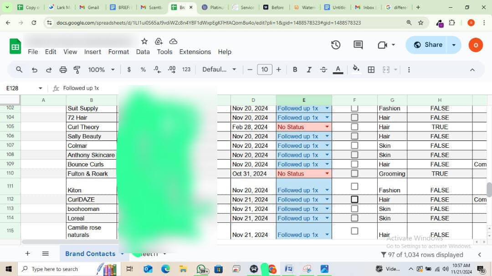Format as currency with dollar icon
Screen dimensions: 492x276
129,70
